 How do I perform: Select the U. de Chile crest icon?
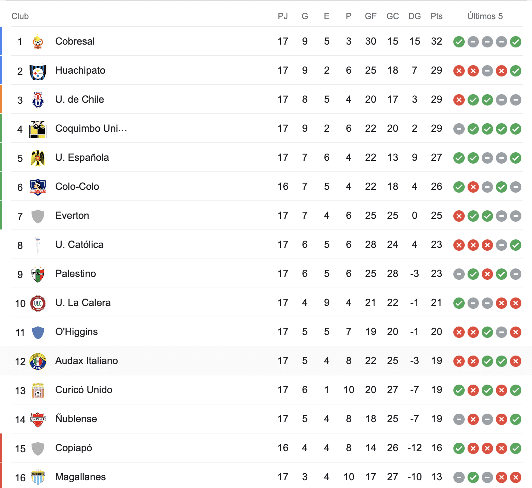tap(38, 100)
